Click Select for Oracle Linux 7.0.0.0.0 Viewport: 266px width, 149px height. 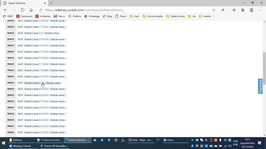(x=11, y=77)
